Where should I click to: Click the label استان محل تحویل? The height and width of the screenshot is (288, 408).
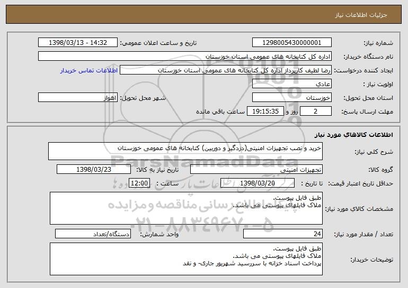(x=368, y=98)
